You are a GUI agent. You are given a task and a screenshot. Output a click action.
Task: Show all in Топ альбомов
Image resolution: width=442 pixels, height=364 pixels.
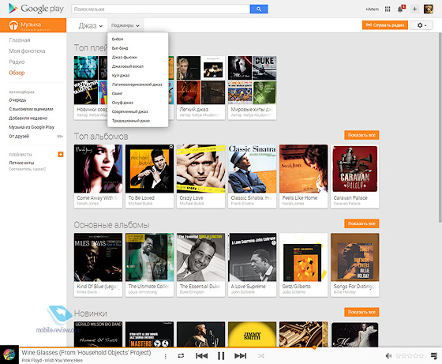click(361, 135)
